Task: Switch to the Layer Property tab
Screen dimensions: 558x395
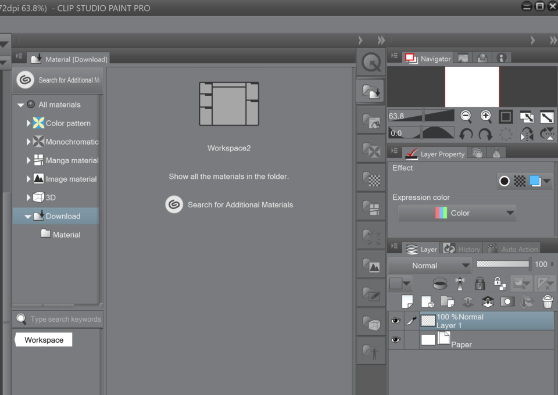Action: [x=435, y=153]
